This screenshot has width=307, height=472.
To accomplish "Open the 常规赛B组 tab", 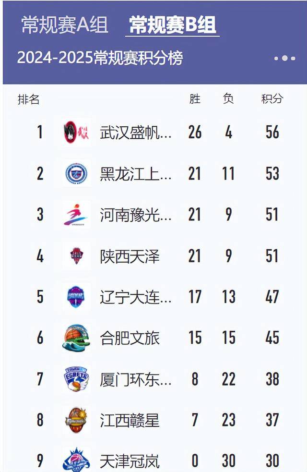I will [170, 25].
